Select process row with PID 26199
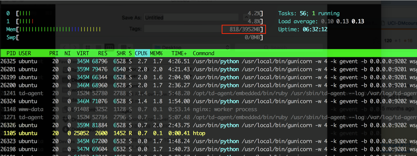Image resolution: width=417 pixels, height=156 pixels. [x=208, y=77]
